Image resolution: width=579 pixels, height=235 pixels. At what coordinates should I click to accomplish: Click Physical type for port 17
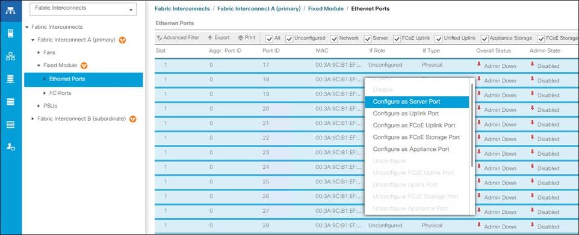click(x=432, y=65)
